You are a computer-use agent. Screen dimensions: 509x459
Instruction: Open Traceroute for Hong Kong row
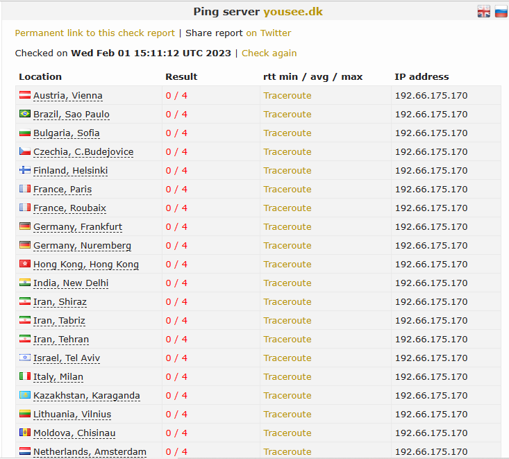[x=287, y=265]
